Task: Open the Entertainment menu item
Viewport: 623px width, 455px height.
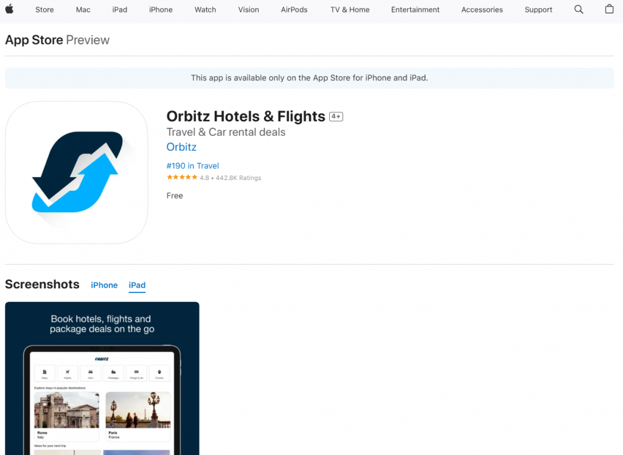Action: tap(415, 10)
